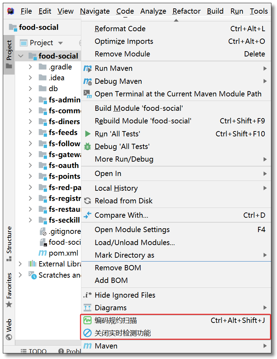Image resolution: width=277 pixels, height=359 pixels.
Task: Click the Hide Ignored Files icon
Action: point(87,295)
